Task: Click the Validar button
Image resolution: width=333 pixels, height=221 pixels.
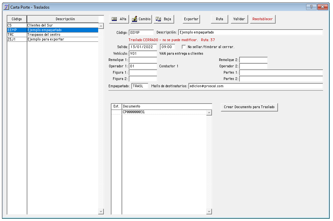Action: pyautogui.click(x=239, y=19)
